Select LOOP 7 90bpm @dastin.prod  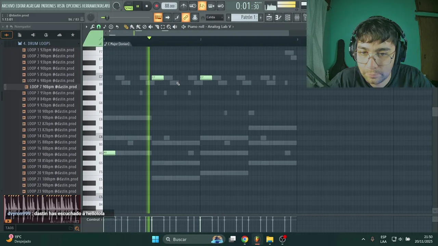pos(53,87)
